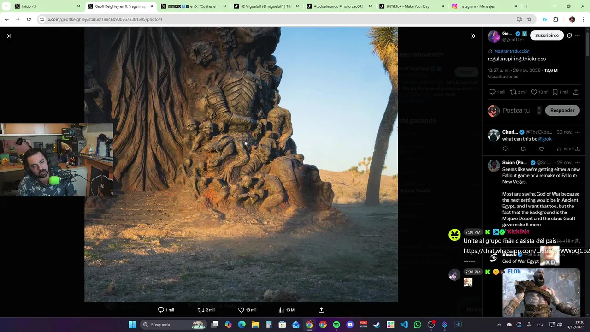Open Visual Studio Code from the taskbar
590x332 pixels.
click(x=404, y=325)
